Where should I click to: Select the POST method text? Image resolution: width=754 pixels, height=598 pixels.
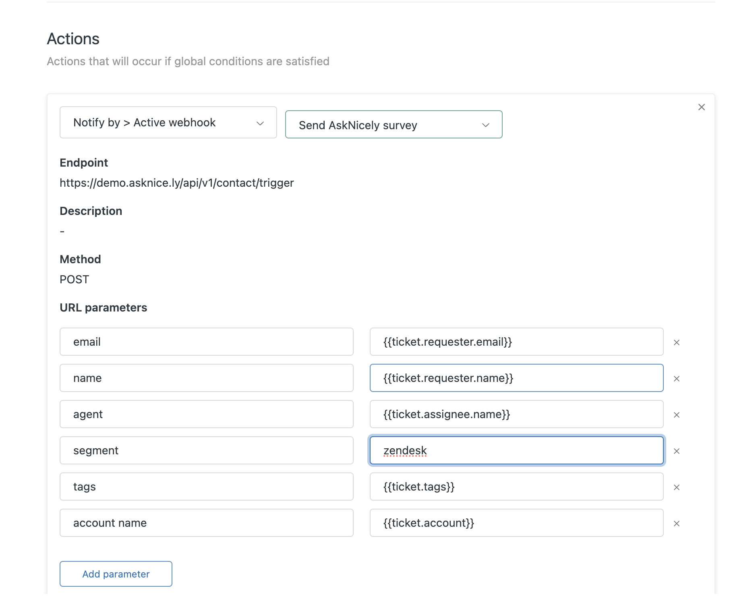[74, 279]
